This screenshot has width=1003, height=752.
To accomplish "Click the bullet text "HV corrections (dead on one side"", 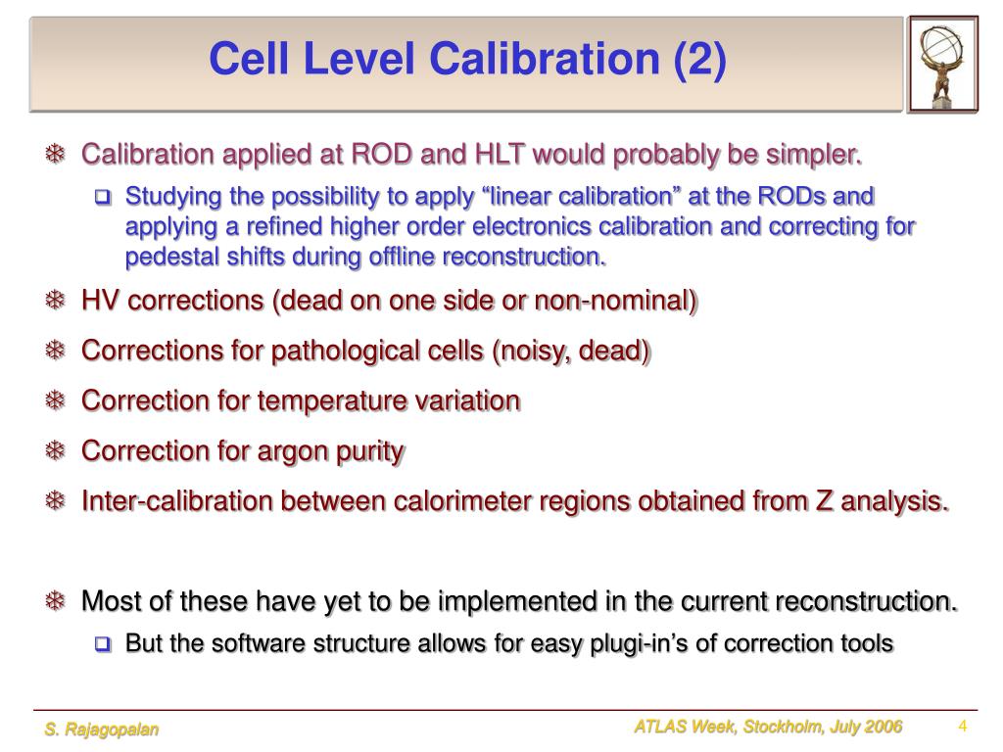I will [389, 301].
